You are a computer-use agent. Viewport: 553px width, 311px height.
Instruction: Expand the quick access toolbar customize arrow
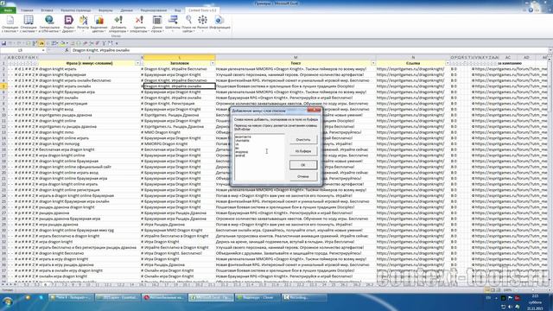click(117, 43)
